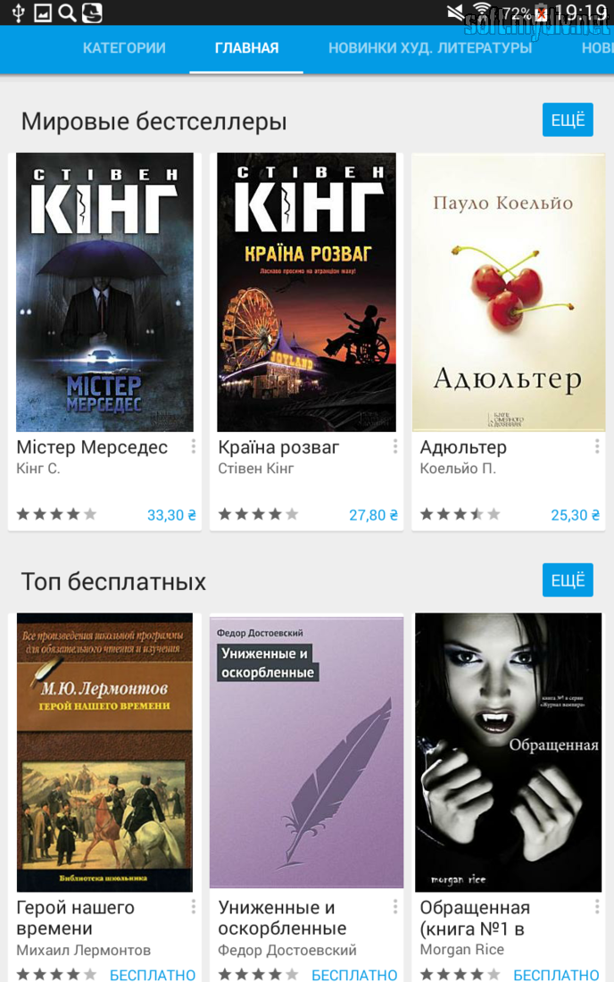Tap the USB icon in status bar
614x982 pixels.
pyautogui.click(x=18, y=12)
